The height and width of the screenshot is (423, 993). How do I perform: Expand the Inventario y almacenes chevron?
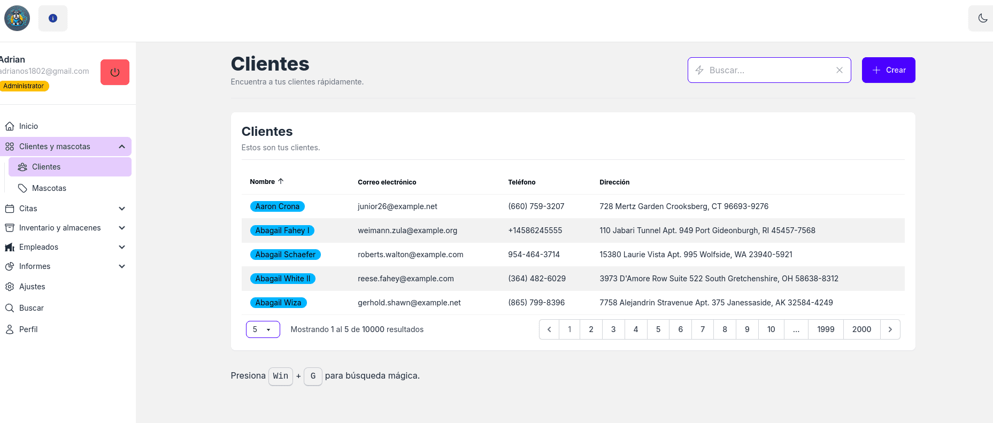coord(122,228)
